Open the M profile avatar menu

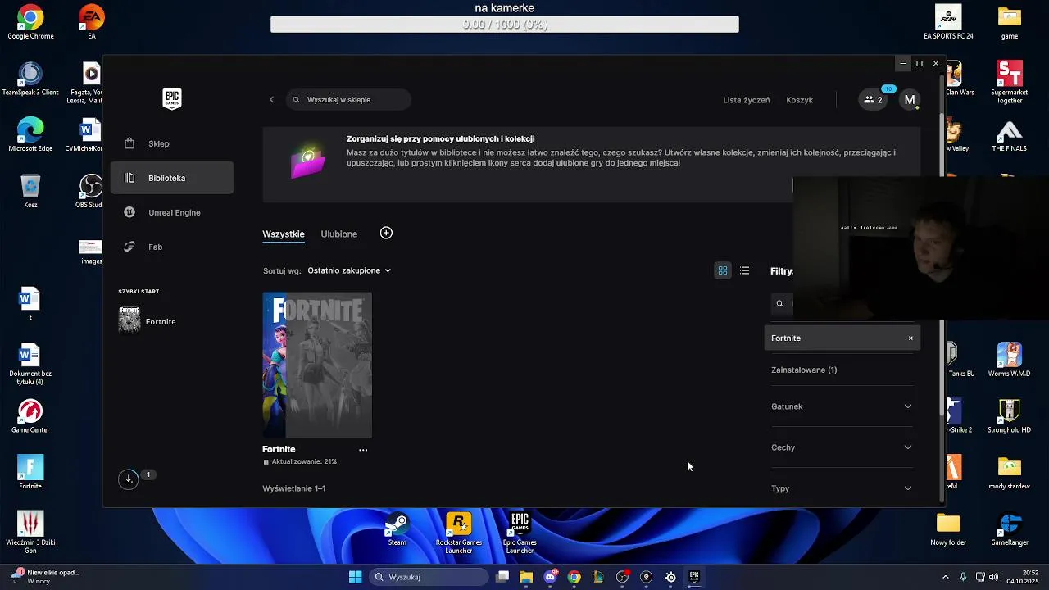[x=909, y=100]
